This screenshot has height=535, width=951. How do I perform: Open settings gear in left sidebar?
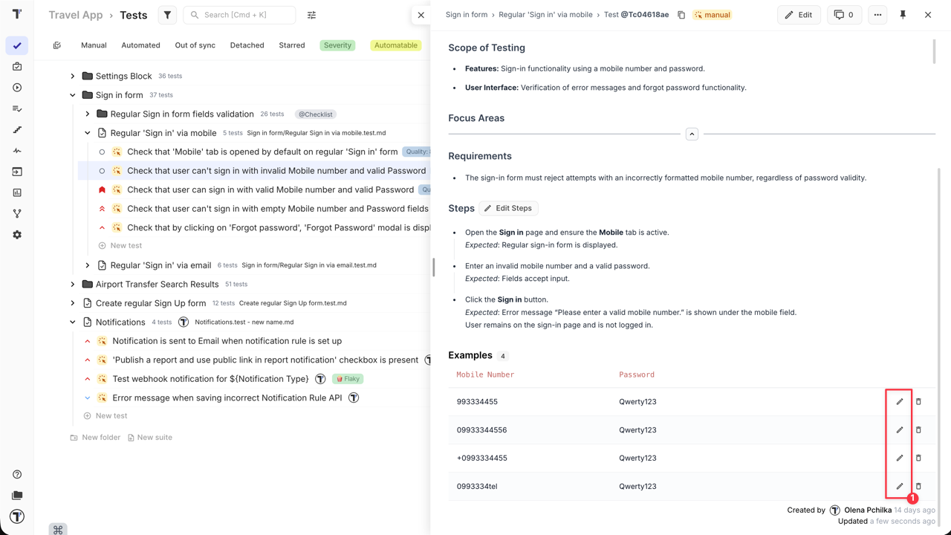pos(17,235)
